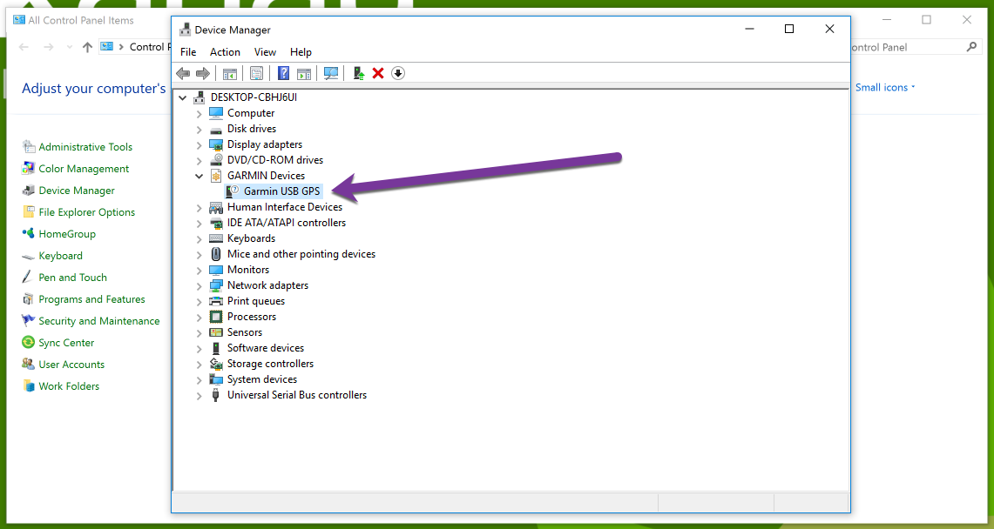Viewport: 994px width, 529px height.
Task: Select the Software devices label
Action: (266, 348)
